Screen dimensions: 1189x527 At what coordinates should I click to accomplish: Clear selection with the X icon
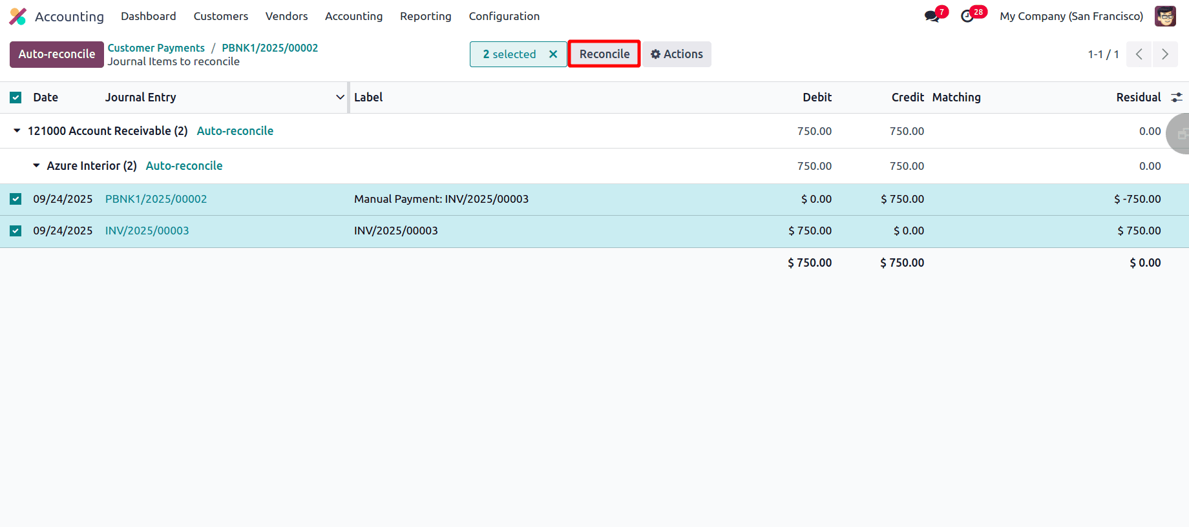tap(553, 54)
